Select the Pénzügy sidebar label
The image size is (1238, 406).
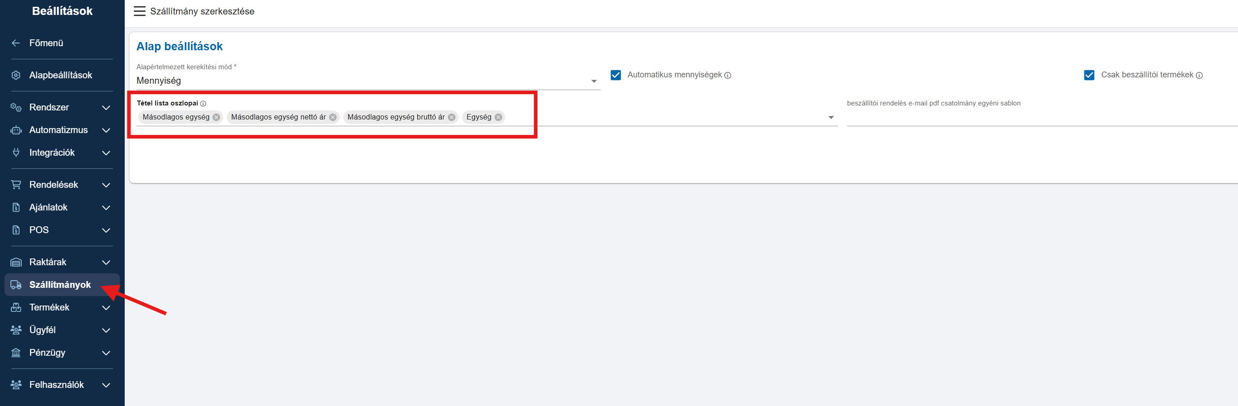click(47, 353)
